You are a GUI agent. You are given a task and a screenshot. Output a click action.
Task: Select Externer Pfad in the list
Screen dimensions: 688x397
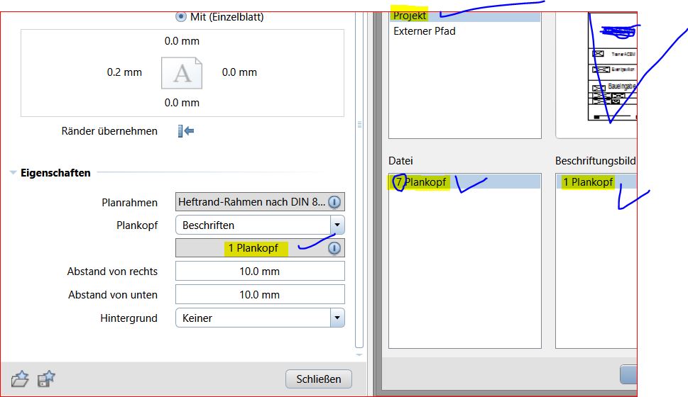[x=425, y=31]
